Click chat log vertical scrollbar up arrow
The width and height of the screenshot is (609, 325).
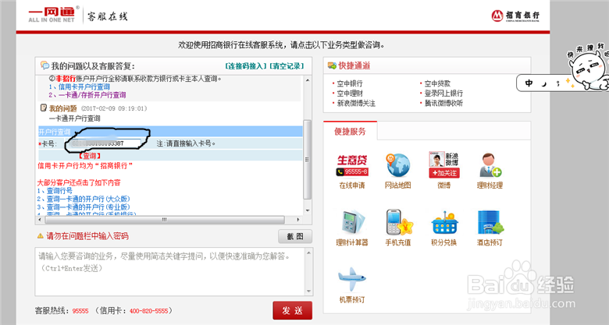[307, 80]
